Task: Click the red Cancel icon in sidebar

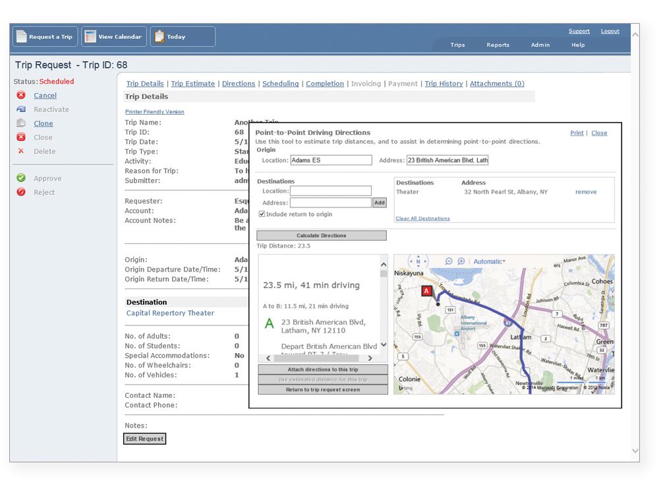Action: [x=21, y=96]
